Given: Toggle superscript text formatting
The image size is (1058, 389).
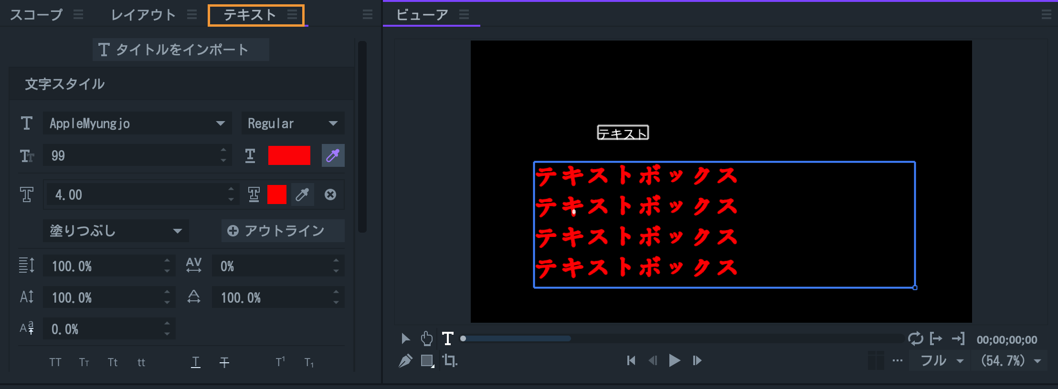Looking at the screenshot, I should coord(281,362).
